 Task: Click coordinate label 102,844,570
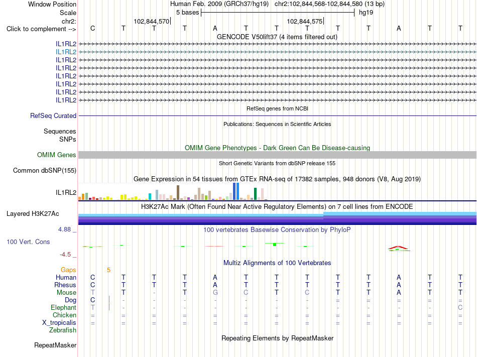[152, 21]
